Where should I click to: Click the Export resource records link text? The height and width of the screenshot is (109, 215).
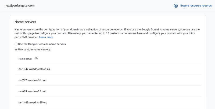click(x=196, y=6)
